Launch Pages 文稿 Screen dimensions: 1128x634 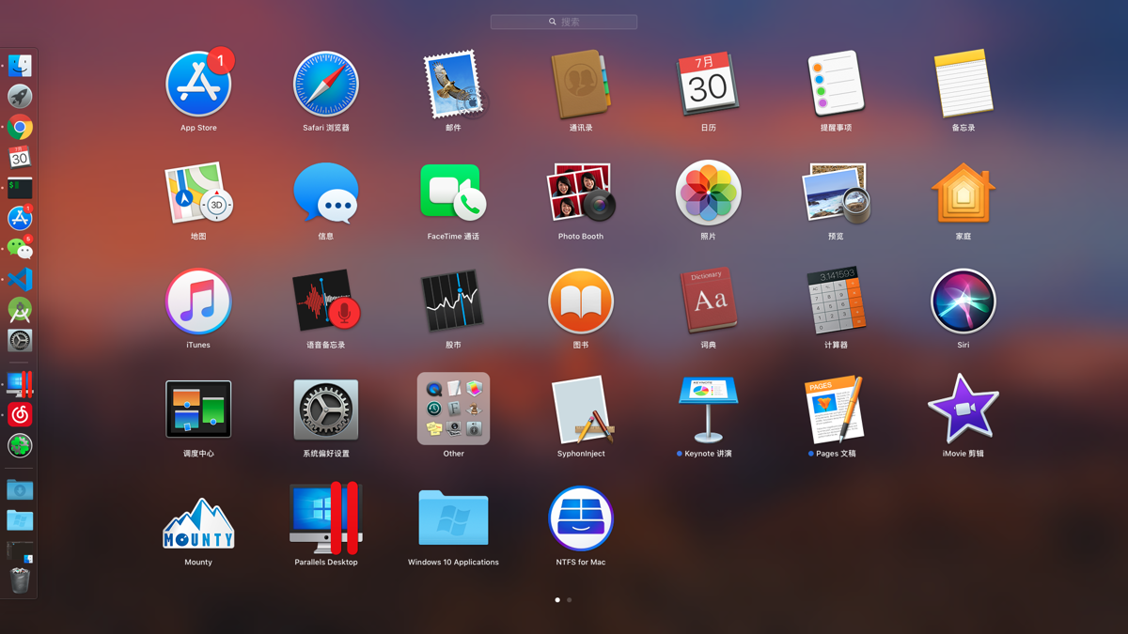tap(836, 410)
